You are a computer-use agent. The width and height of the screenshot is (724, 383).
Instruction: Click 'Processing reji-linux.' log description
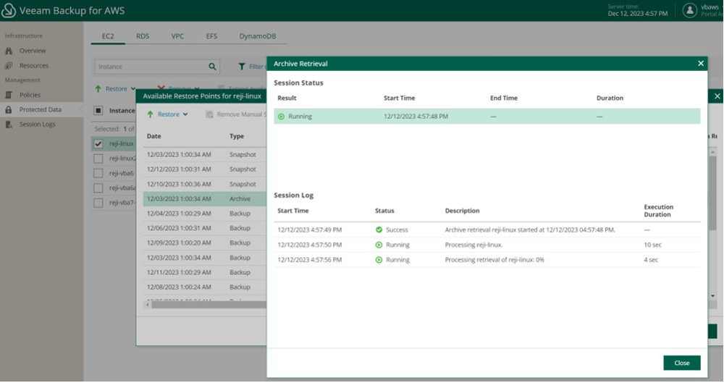[473, 245]
